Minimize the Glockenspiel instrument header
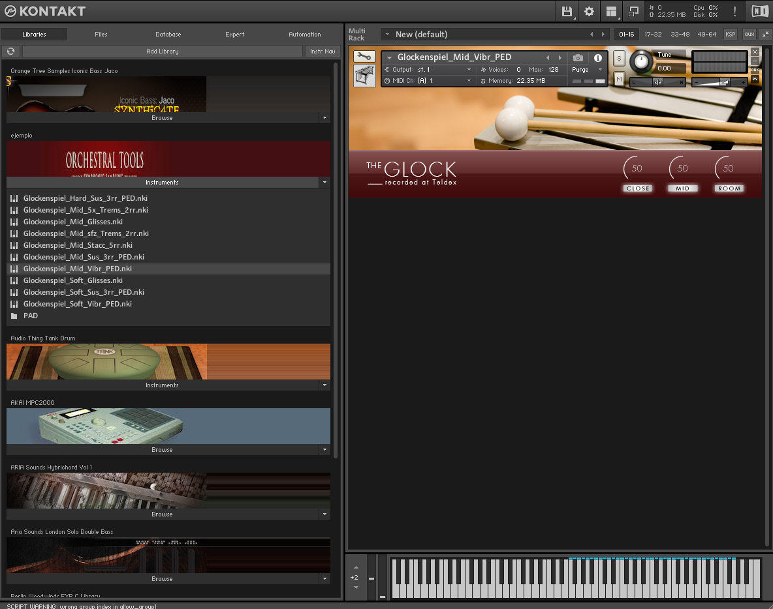Viewport: 773px width, 609px height. coord(755,61)
